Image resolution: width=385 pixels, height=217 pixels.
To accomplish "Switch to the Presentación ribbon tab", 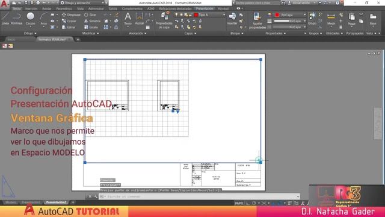I will pyautogui.click(x=205, y=8).
